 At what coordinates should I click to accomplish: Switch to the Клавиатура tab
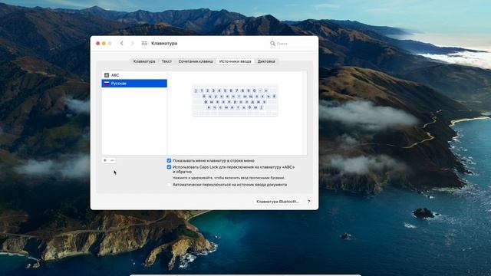pyautogui.click(x=144, y=61)
